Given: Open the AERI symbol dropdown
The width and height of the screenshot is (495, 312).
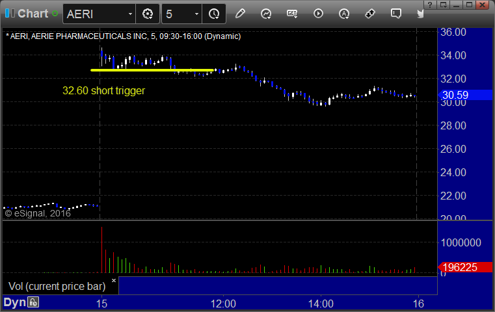Looking at the screenshot, I should 130,14.
